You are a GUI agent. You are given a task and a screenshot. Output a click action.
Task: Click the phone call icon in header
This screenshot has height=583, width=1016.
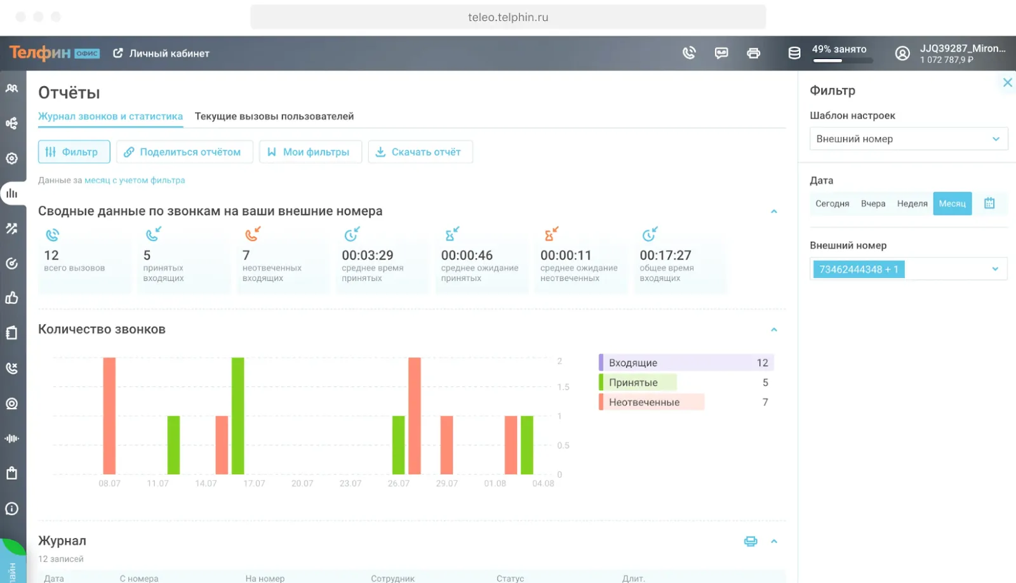(x=689, y=53)
